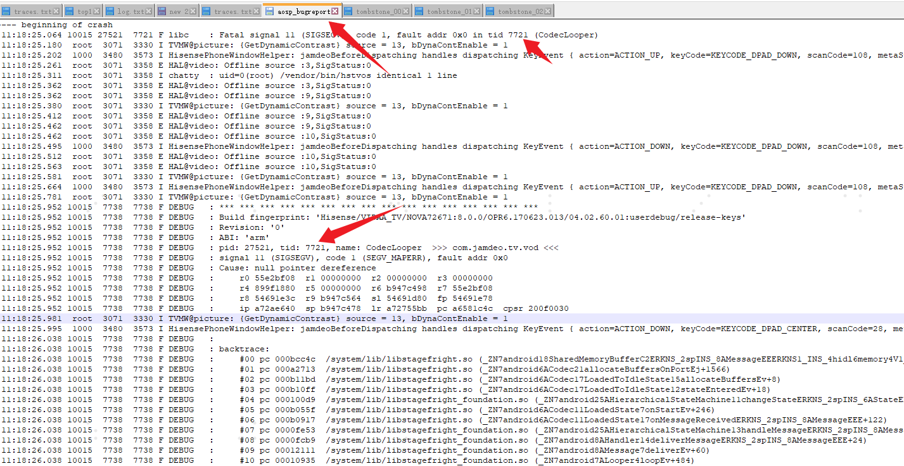The width and height of the screenshot is (904, 466).
Task: Click the save icon on the log.txt tab
Action: [110, 10]
